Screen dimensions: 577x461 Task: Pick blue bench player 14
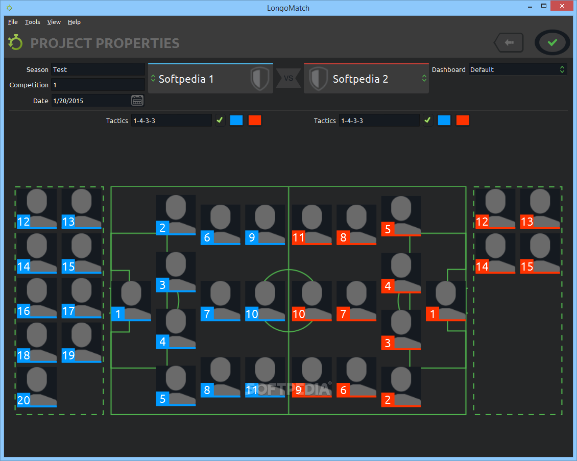pos(37,254)
